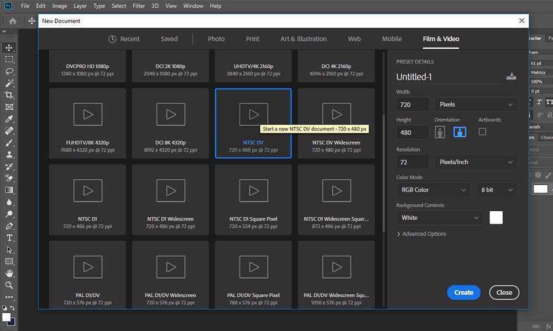Image resolution: width=553 pixels, height=331 pixels.
Task: Set orientation to landscape
Action: [460, 132]
